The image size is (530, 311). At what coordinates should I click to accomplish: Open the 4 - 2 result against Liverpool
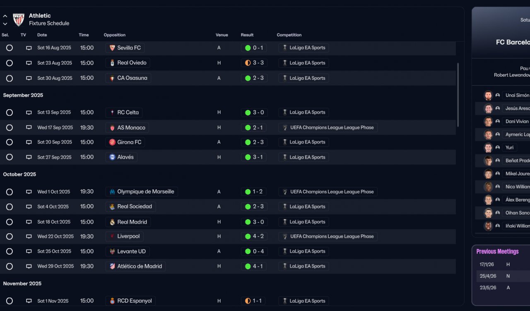(x=254, y=237)
